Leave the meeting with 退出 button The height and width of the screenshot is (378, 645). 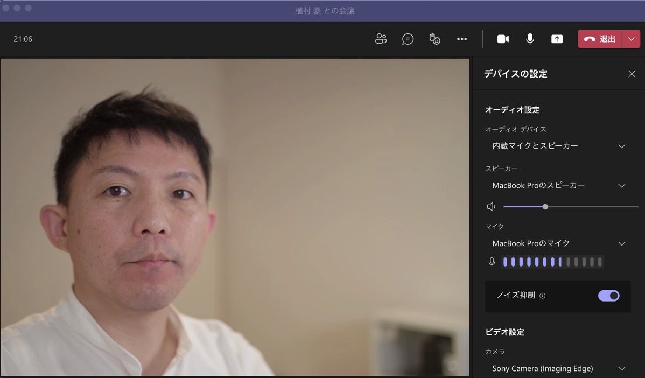coord(600,39)
